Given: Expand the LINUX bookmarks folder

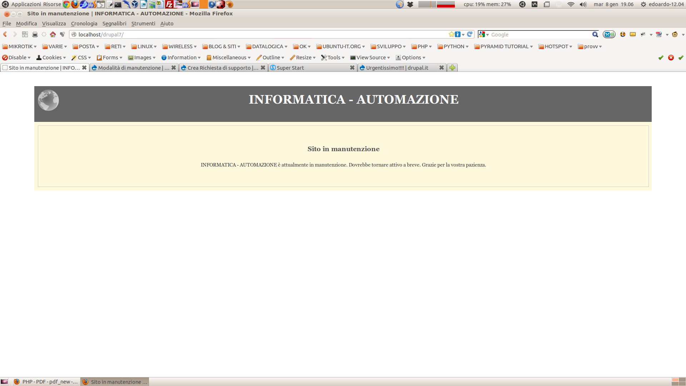Looking at the screenshot, I should click(144, 46).
